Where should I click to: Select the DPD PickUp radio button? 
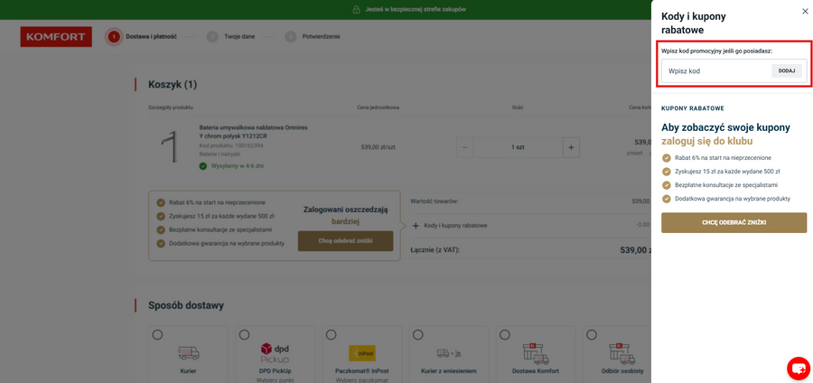coord(244,335)
